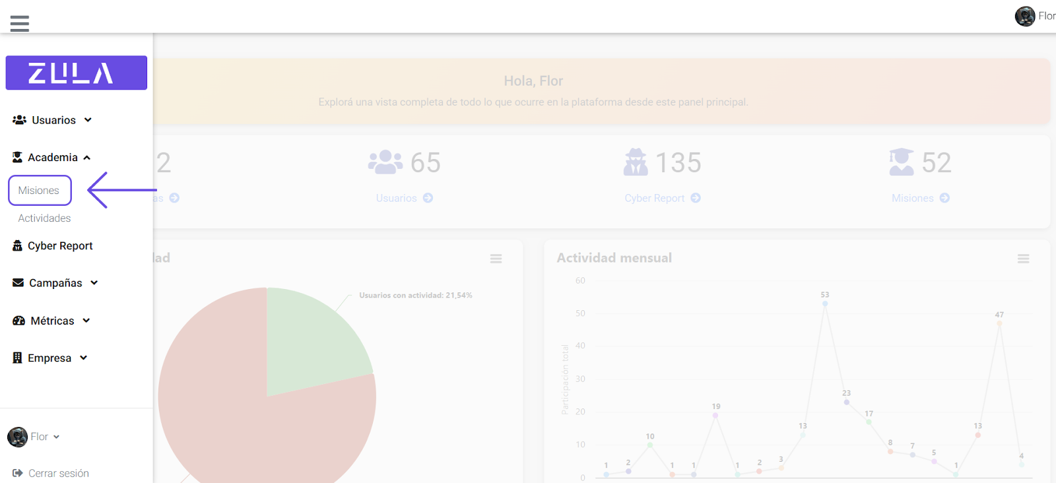Screen dimensions: 1056x483
Task: Open the Flor user dropdown in sidebar
Action: pyautogui.click(x=40, y=437)
